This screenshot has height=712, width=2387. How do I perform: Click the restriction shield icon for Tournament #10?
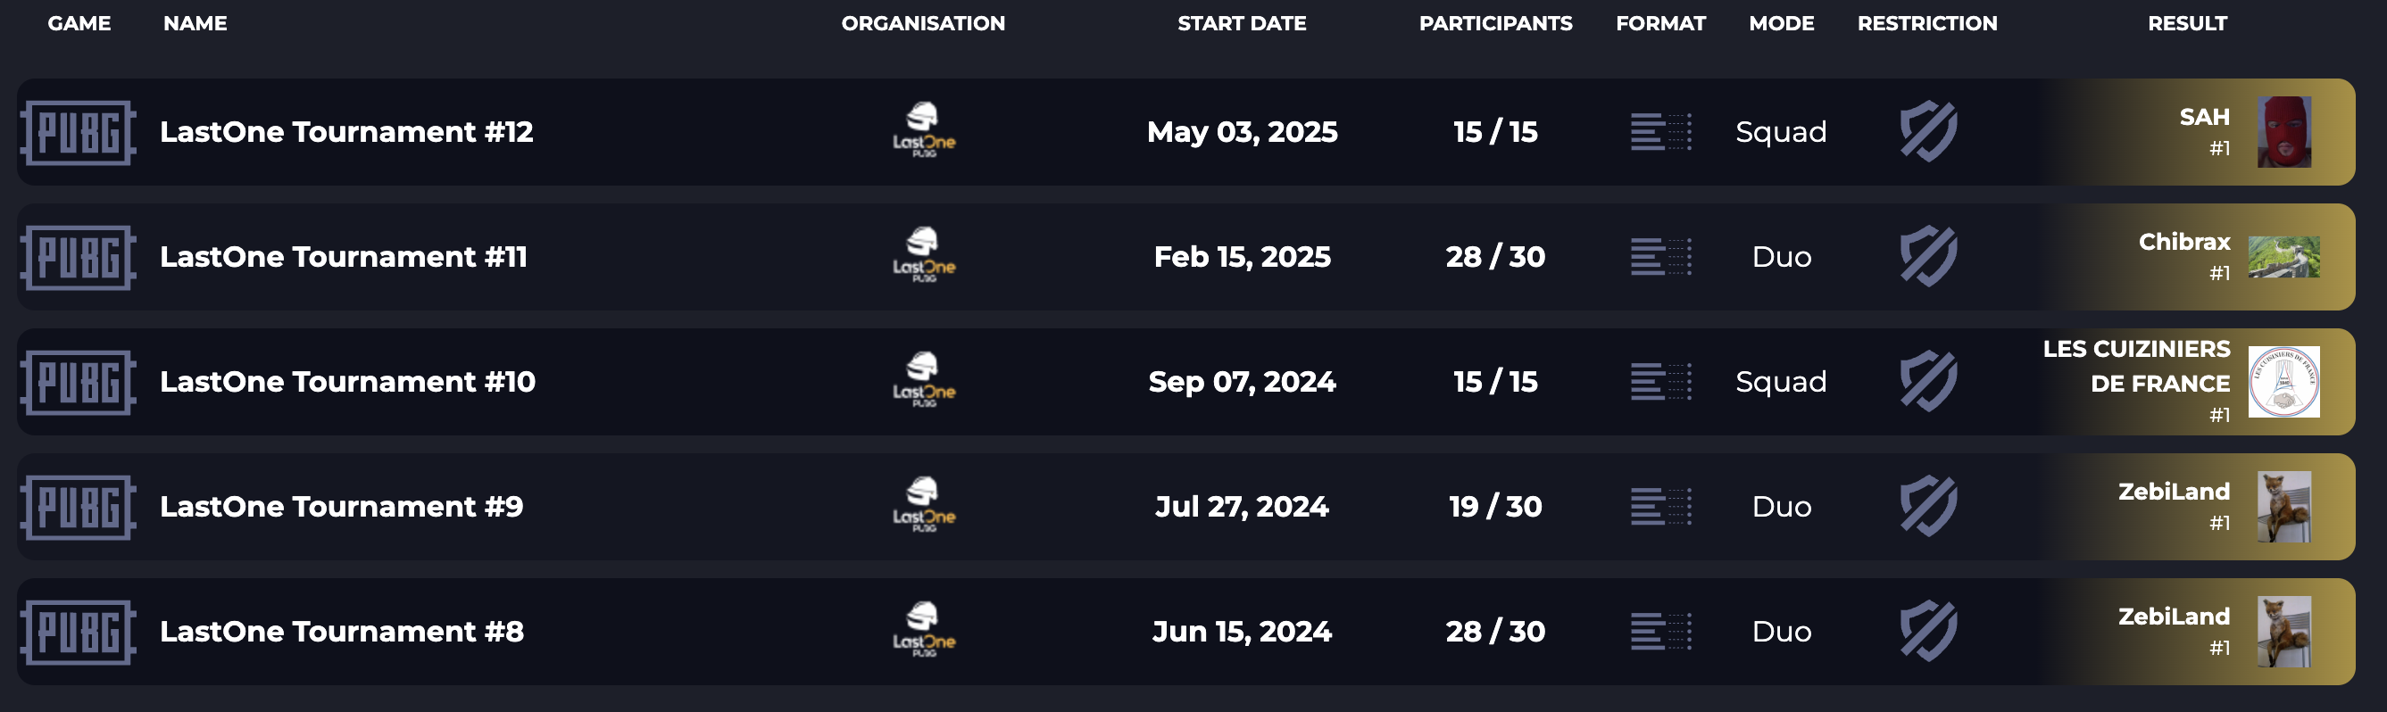pos(1928,382)
